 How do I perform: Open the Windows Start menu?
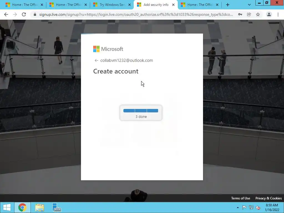click(7, 207)
